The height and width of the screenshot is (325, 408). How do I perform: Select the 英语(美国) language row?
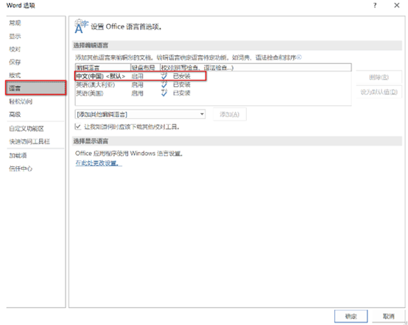213,93
